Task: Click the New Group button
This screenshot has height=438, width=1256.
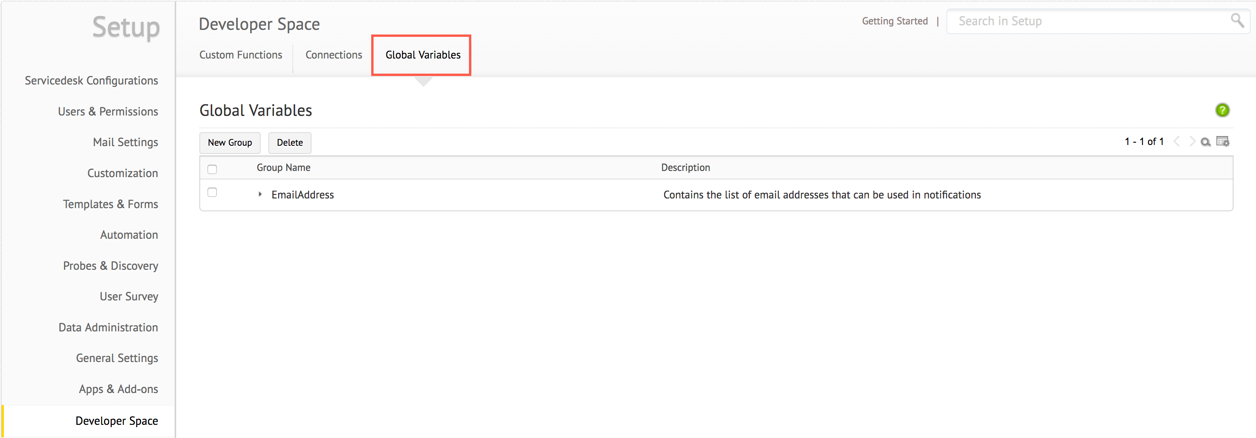Action: (x=230, y=143)
